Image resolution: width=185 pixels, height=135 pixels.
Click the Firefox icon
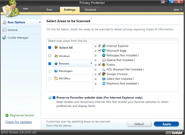coord(104,65)
